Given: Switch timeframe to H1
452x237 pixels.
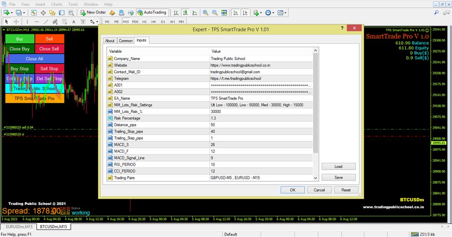Looking at the screenshot, I should click(x=145, y=22).
